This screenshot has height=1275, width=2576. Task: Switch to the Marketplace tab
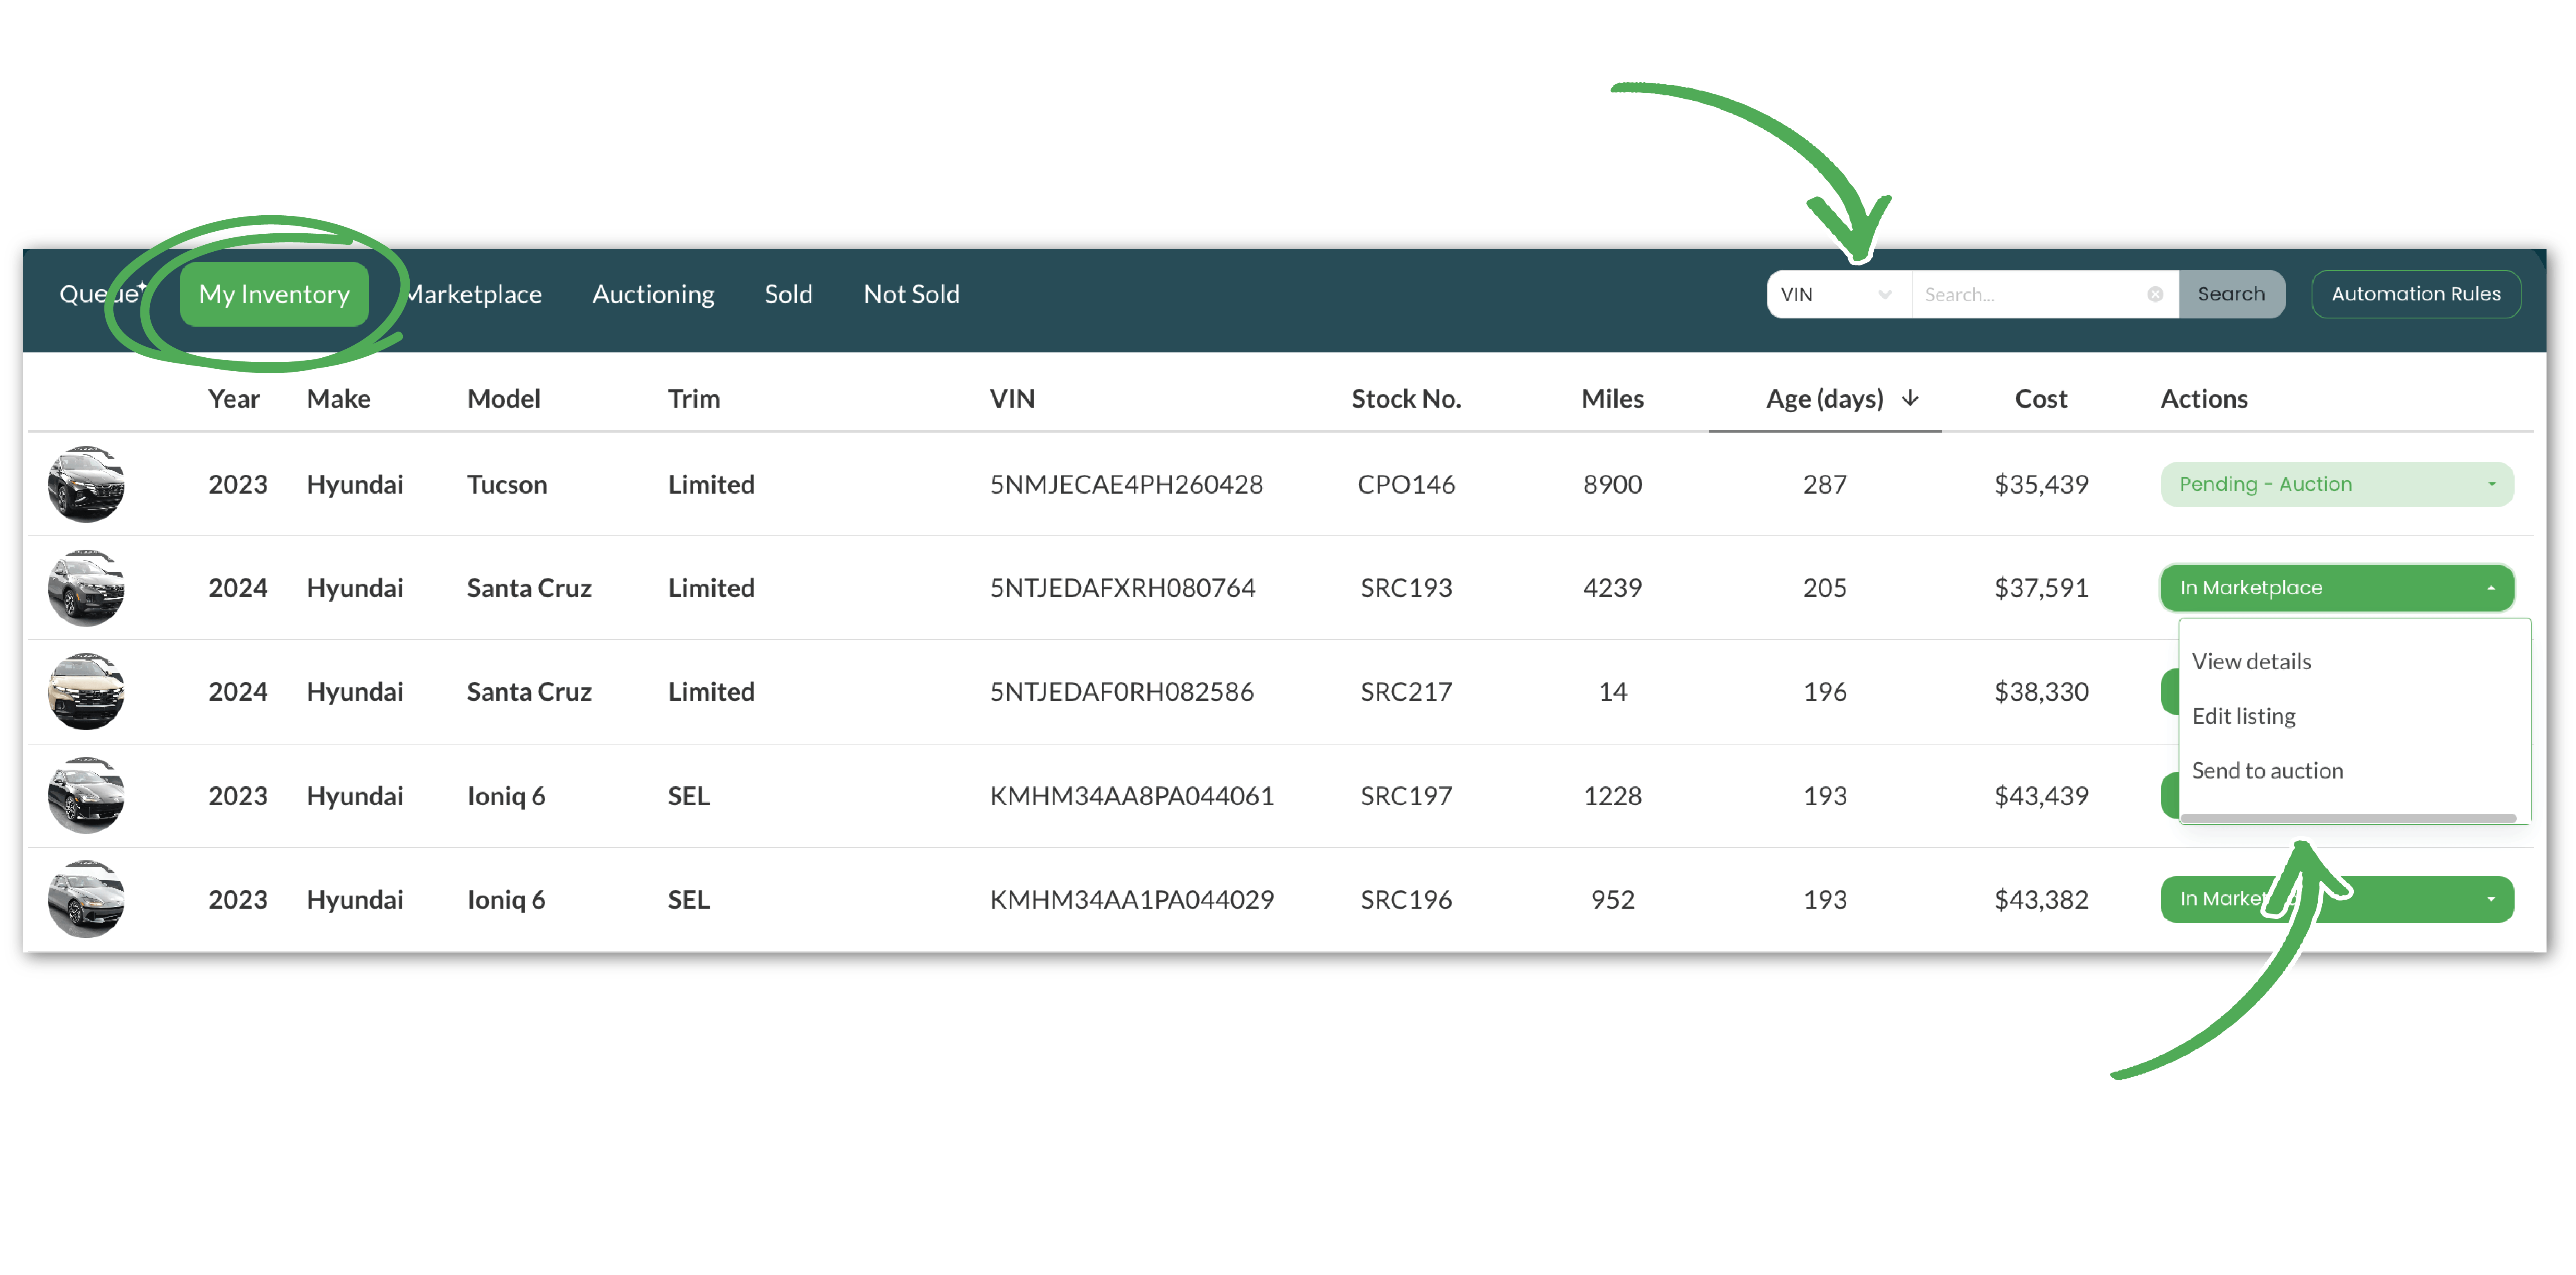tap(474, 294)
